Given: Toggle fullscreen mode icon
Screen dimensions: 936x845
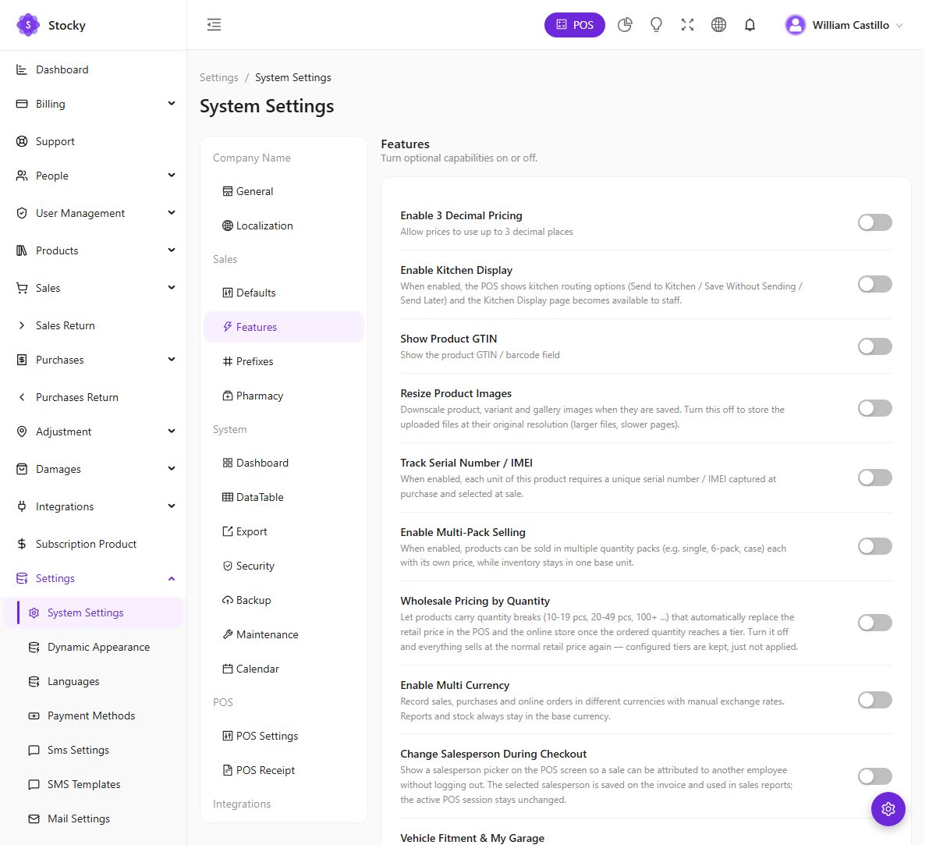Looking at the screenshot, I should 687,25.
